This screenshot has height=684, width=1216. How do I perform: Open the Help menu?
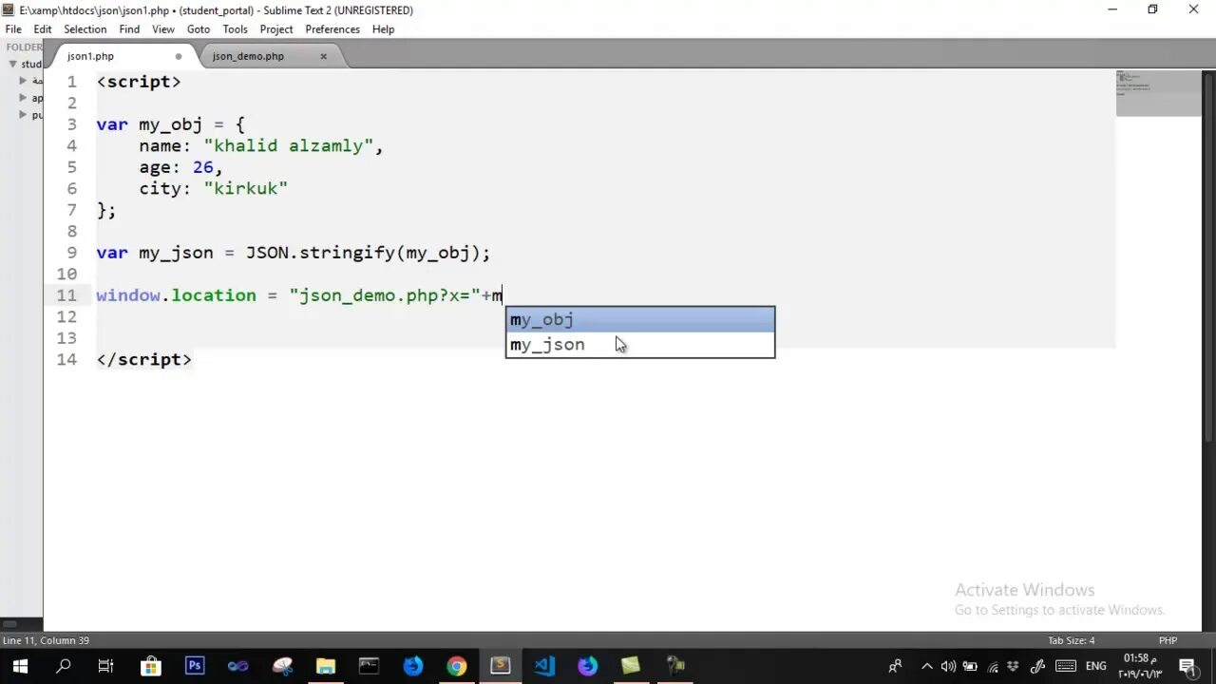(x=384, y=29)
